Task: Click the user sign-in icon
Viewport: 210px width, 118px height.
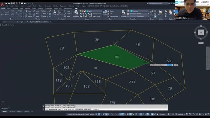Action: (x=172, y=3)
